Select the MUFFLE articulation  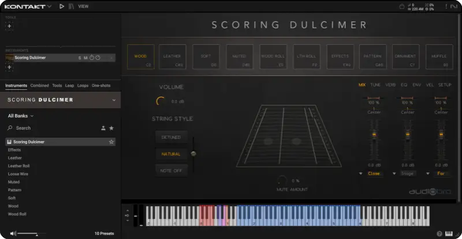click(x=439, y=57)
